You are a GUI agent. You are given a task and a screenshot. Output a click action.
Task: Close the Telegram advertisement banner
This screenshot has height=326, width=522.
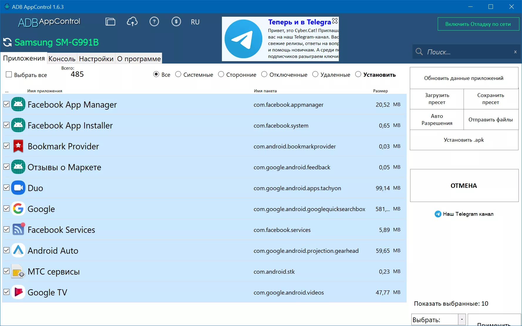click(x=335, y=21)
